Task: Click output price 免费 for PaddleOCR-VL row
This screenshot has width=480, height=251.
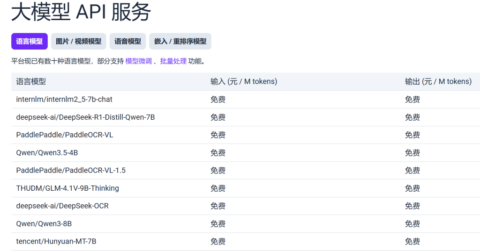Action: click(x=412, y=135)
